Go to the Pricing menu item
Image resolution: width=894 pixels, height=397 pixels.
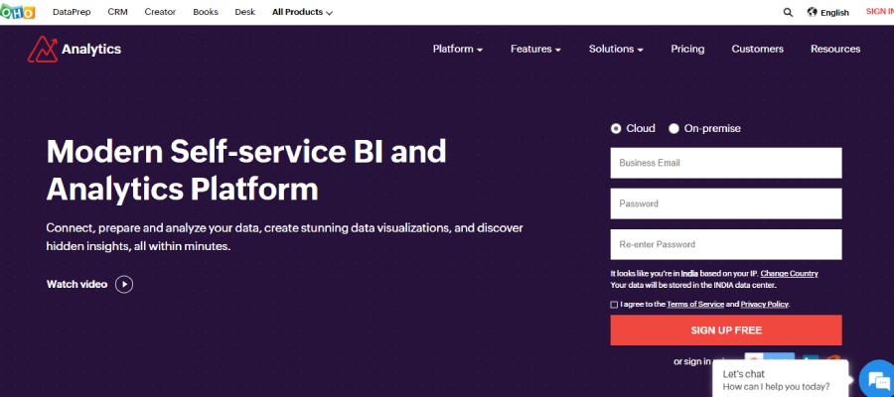(687, 49)
